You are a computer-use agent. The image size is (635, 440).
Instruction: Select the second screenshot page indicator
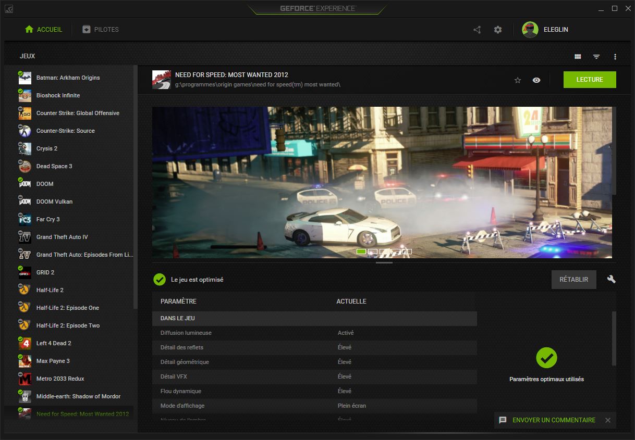373,251
